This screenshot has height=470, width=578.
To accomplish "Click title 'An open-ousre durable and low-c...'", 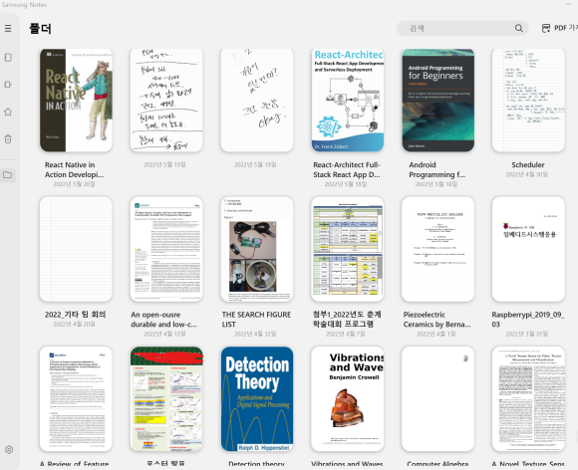I will pyautogui.click(x=163, y=320).
